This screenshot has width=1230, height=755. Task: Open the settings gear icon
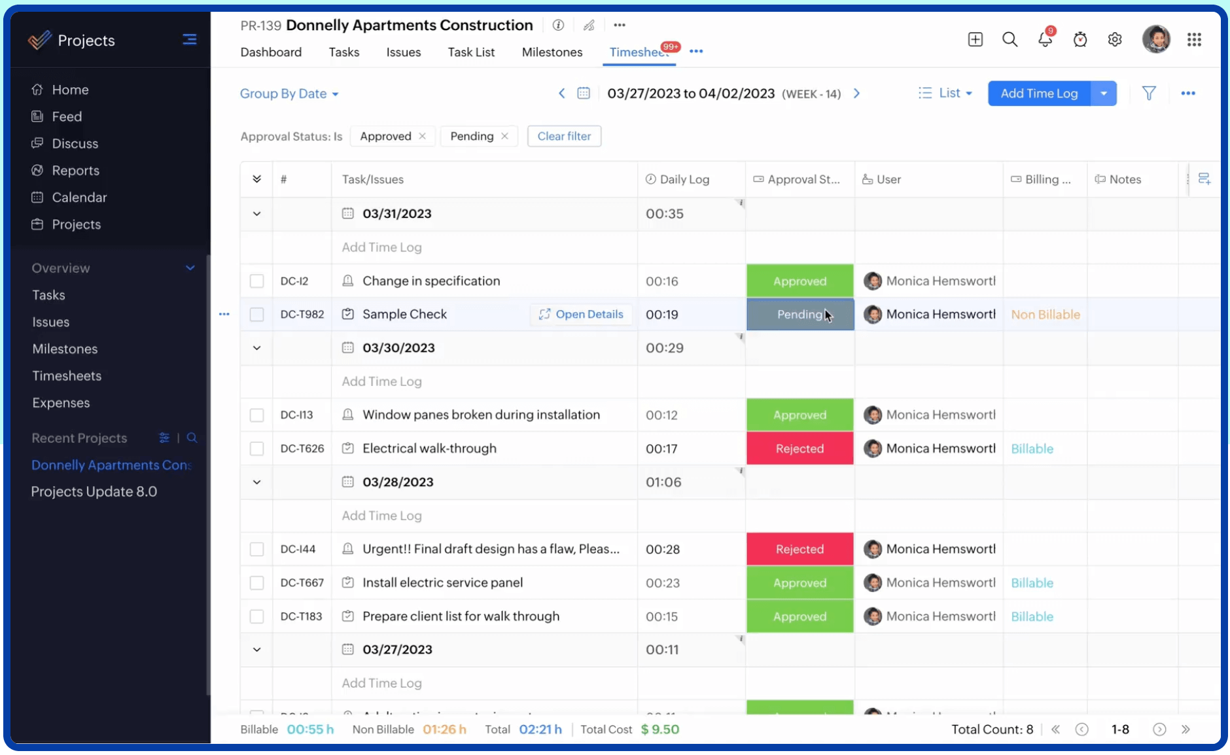pos(1115,40)
